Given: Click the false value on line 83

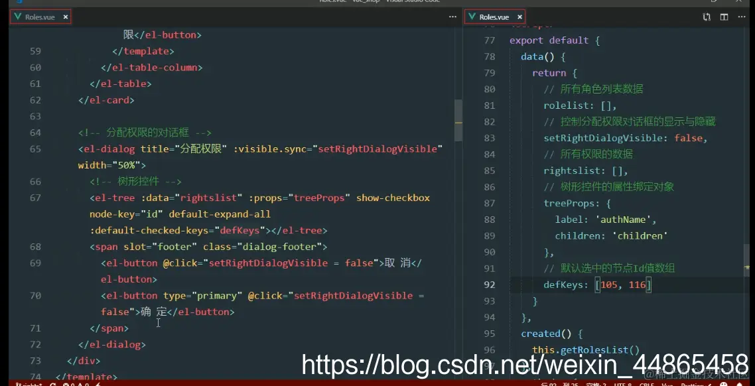Looking at the screenshot, I should [688, 138].
